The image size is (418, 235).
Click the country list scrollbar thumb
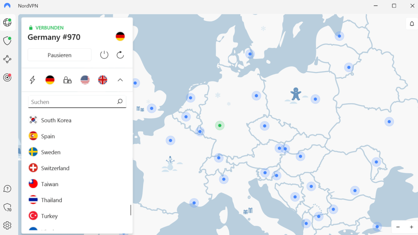(131, 210)
